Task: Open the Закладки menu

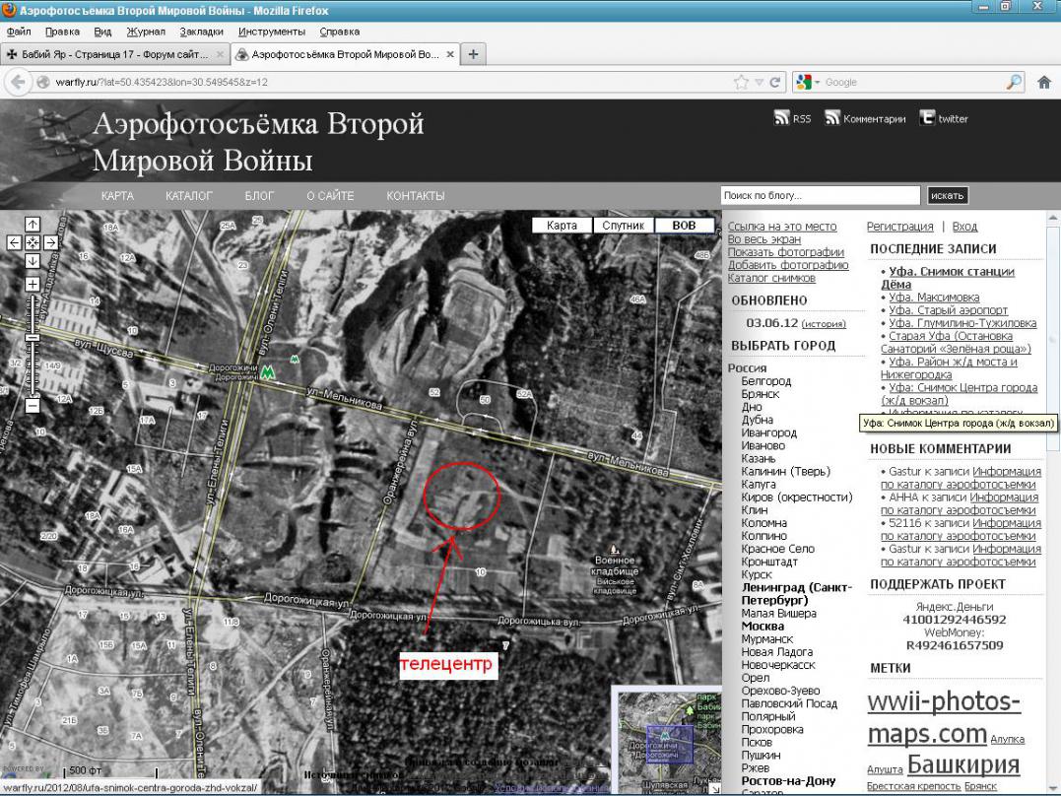Action: [x=201, y=32]
